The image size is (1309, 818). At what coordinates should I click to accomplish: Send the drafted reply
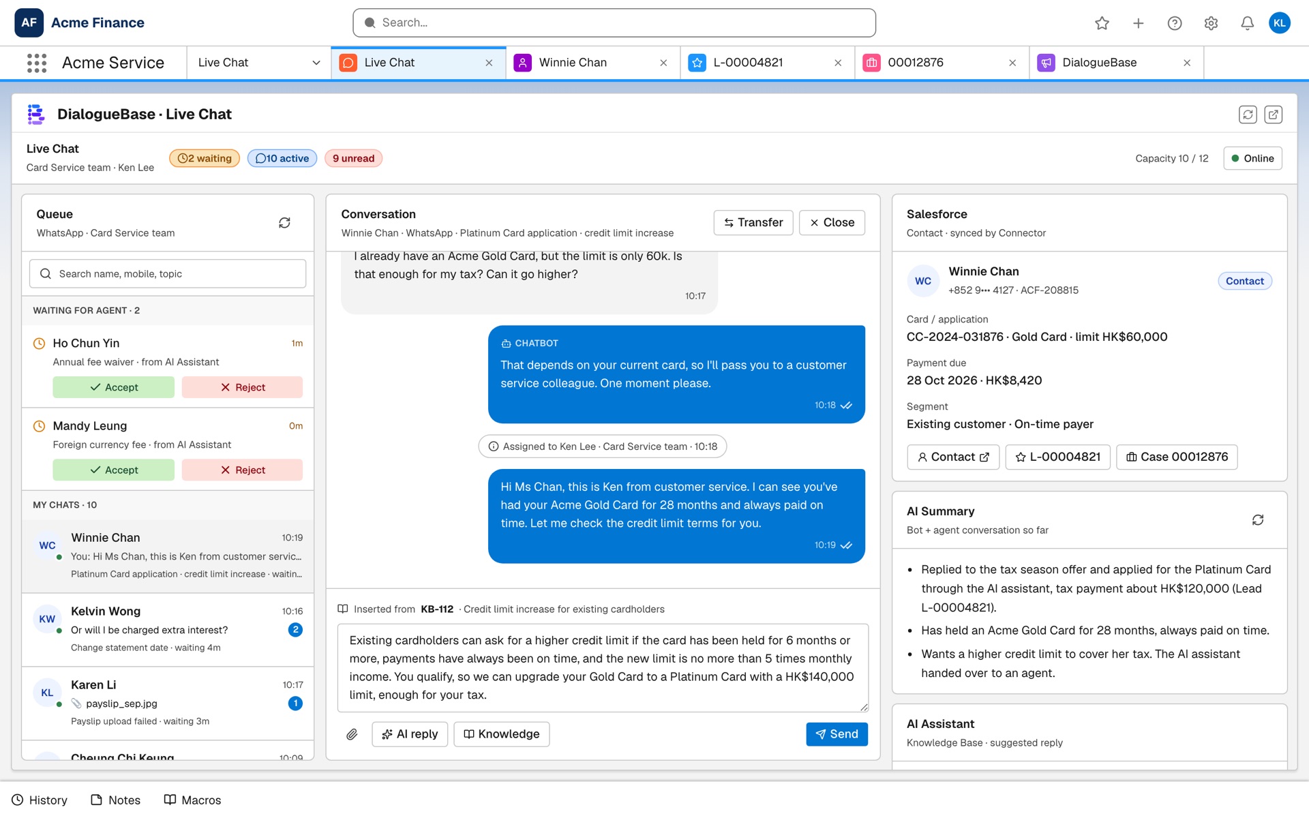point(837,734)
